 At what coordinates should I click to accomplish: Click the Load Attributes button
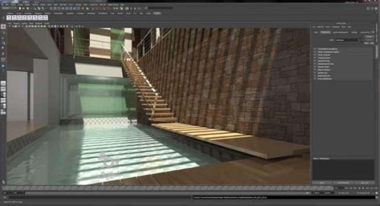click(343, 183)
